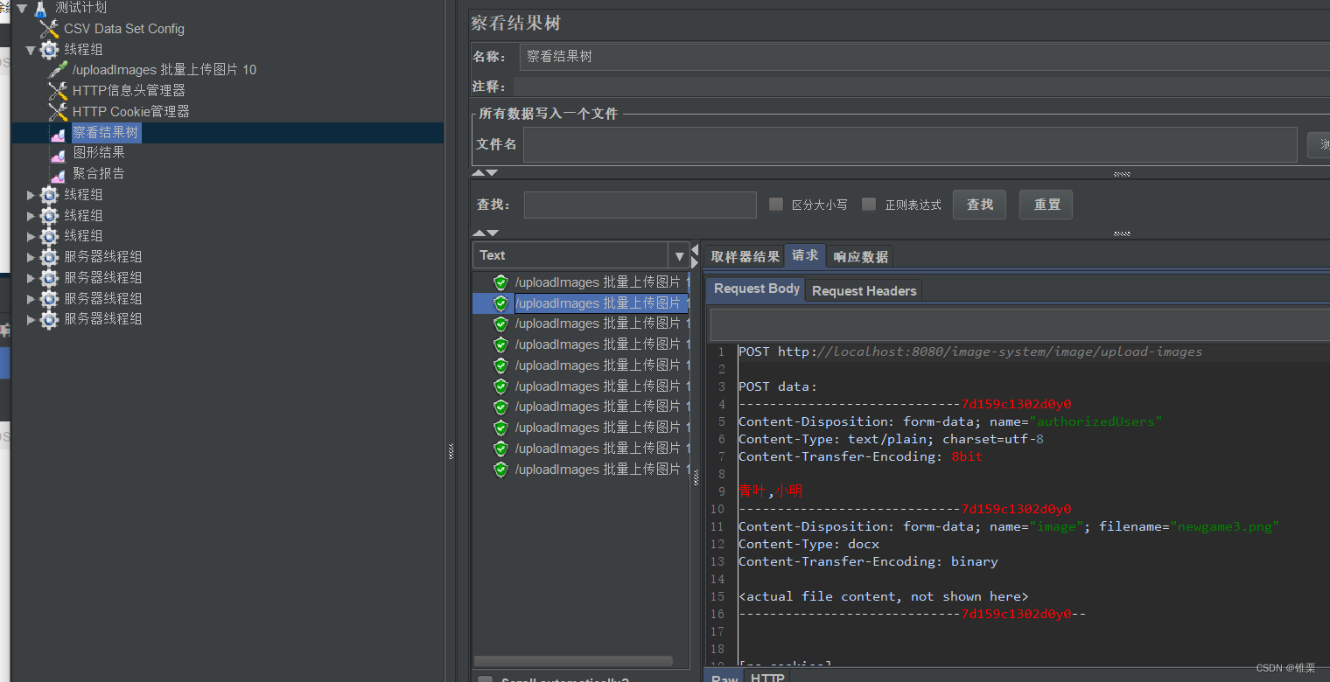
Task: Click the 文件名 input field
Action: click(x=910, y=145)
